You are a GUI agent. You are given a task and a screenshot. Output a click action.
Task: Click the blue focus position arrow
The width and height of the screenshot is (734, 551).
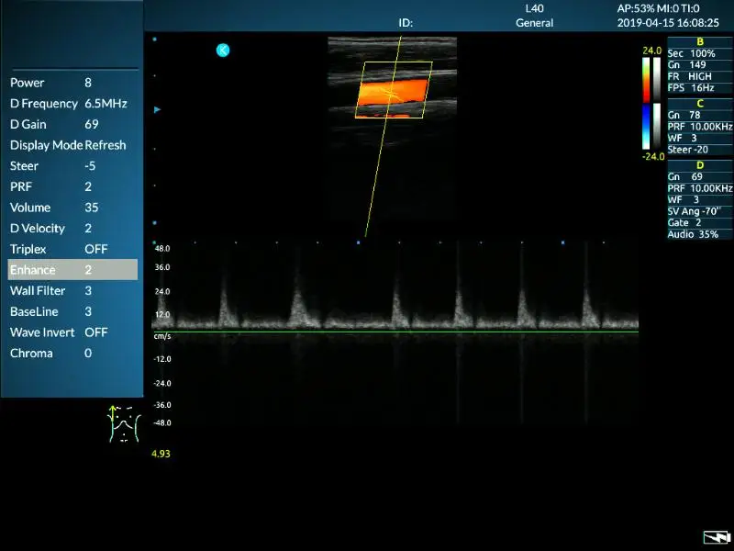[x=157, y=109]
